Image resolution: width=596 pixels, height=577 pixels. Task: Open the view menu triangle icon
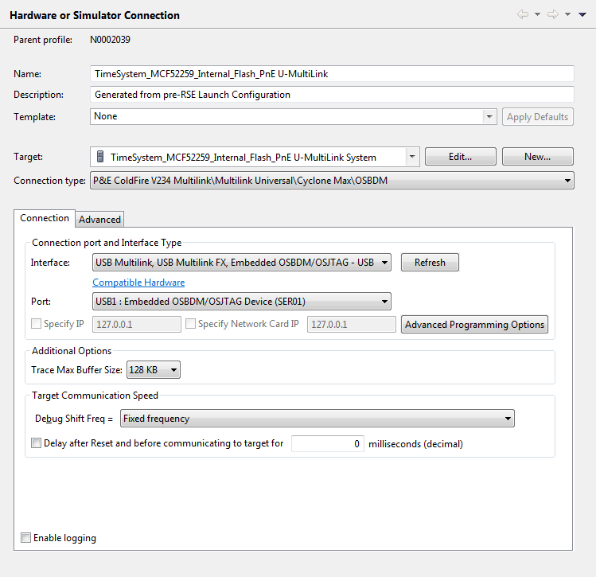(582, 14)
